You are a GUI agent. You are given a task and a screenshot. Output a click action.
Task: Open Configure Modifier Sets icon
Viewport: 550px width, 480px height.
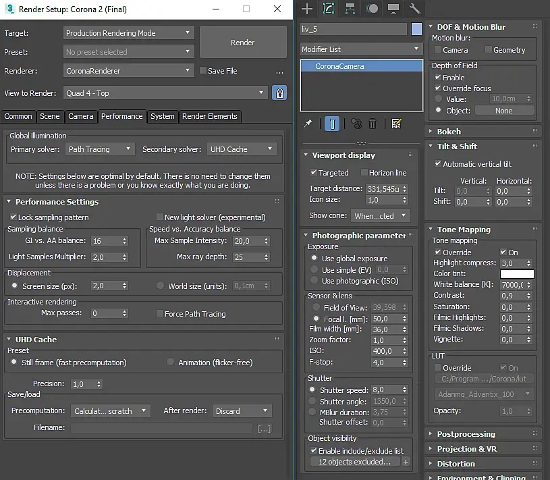click(x=396, y=124)
